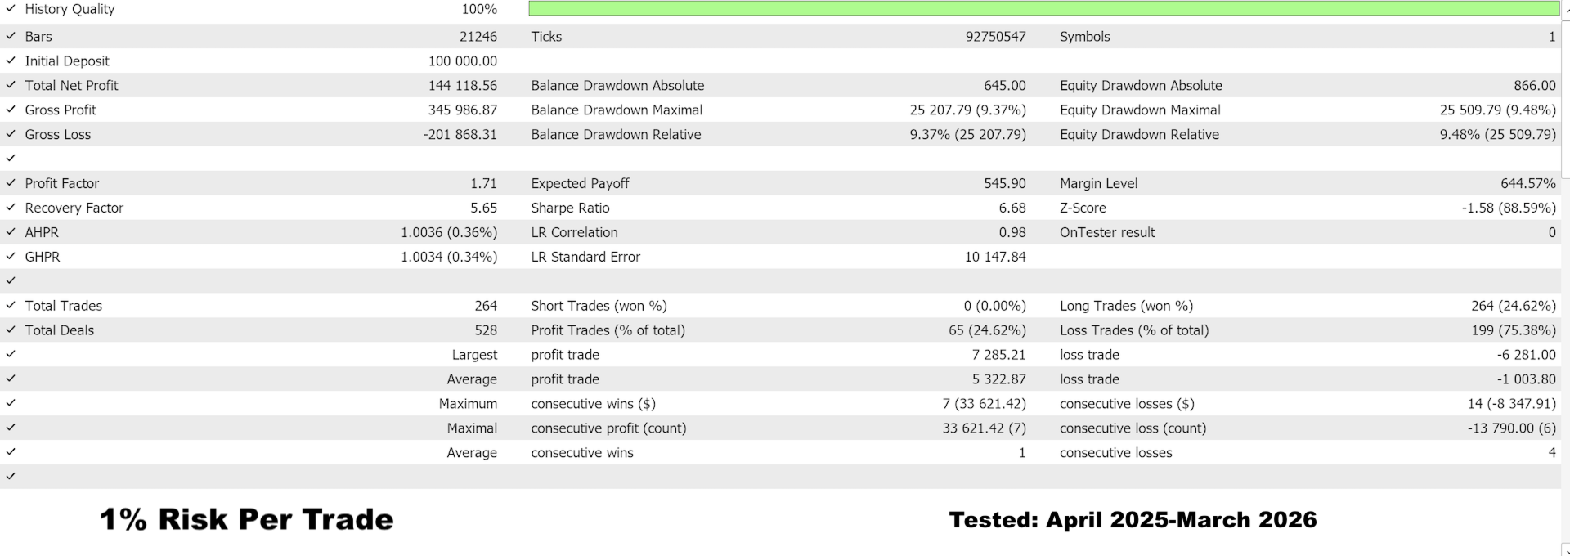This screenshot has width=1570, height=556.
Task: Click the checkmark next to Gross Loss
Action: coord(11,134)
